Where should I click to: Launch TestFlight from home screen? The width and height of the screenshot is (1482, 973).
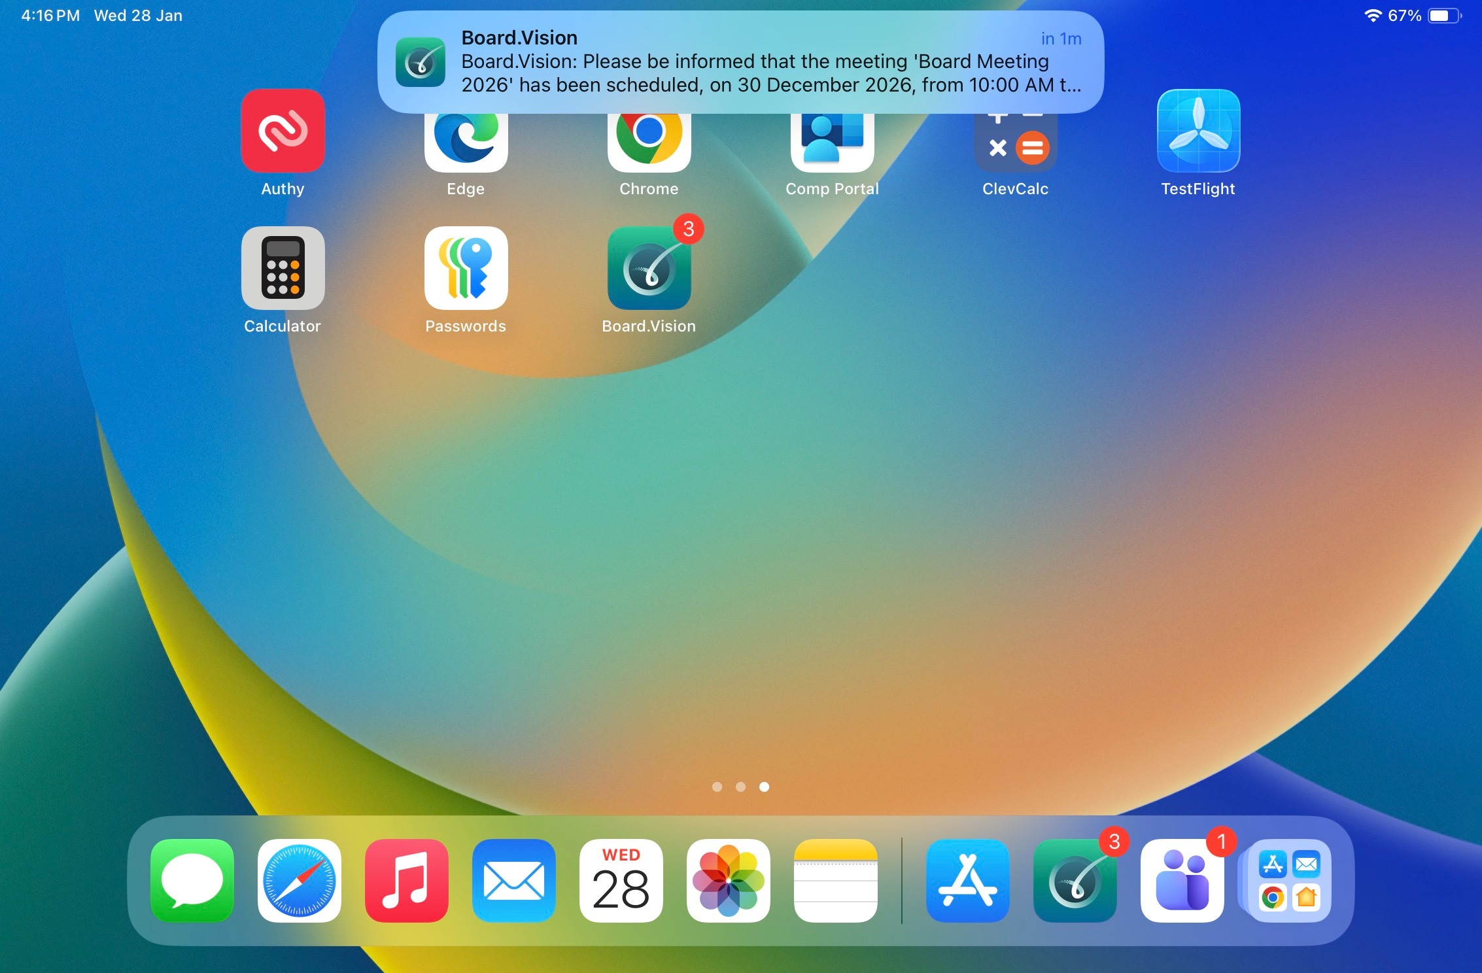click(1198, 131)
